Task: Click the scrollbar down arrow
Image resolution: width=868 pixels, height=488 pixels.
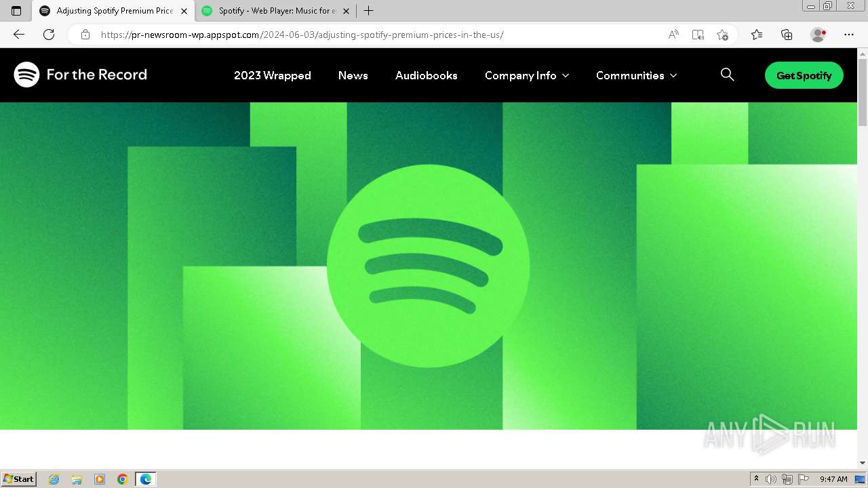Action: (863, 463)
